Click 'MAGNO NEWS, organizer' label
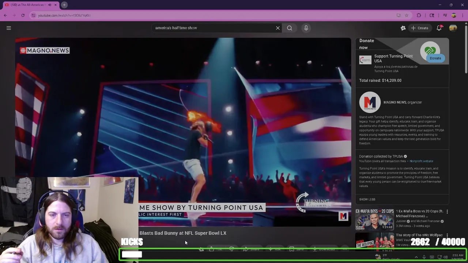 pyautogui.click(x=403, y=102)
